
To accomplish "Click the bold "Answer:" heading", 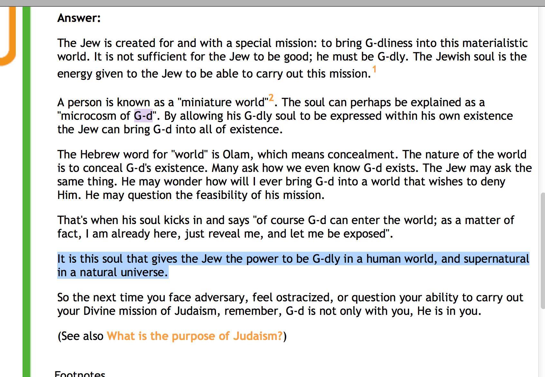I will 79,18.
